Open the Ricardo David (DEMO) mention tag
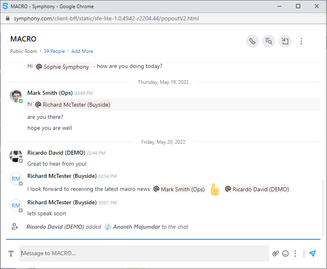The width and height of the screenshot is (327, 269). [257, 189]
